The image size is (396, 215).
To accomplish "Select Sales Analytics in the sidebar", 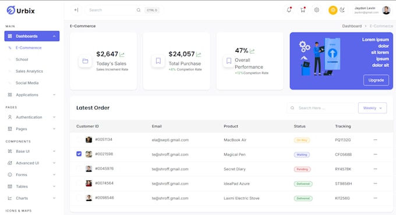I will [29, 71].
